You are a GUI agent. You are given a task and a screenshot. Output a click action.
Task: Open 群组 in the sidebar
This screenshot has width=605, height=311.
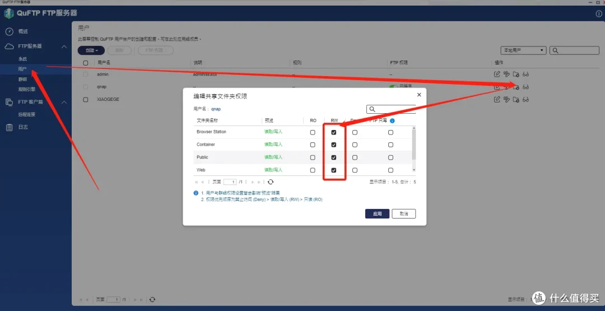(x=22, y=79)
